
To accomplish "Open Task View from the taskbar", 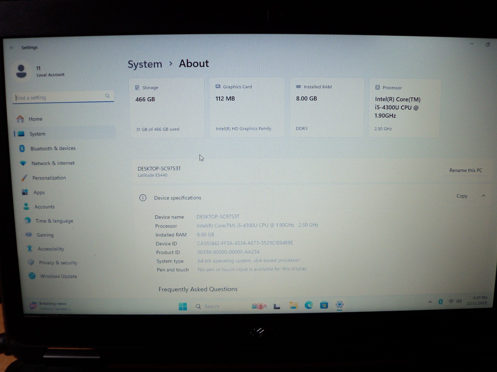I will click(277, 307).
